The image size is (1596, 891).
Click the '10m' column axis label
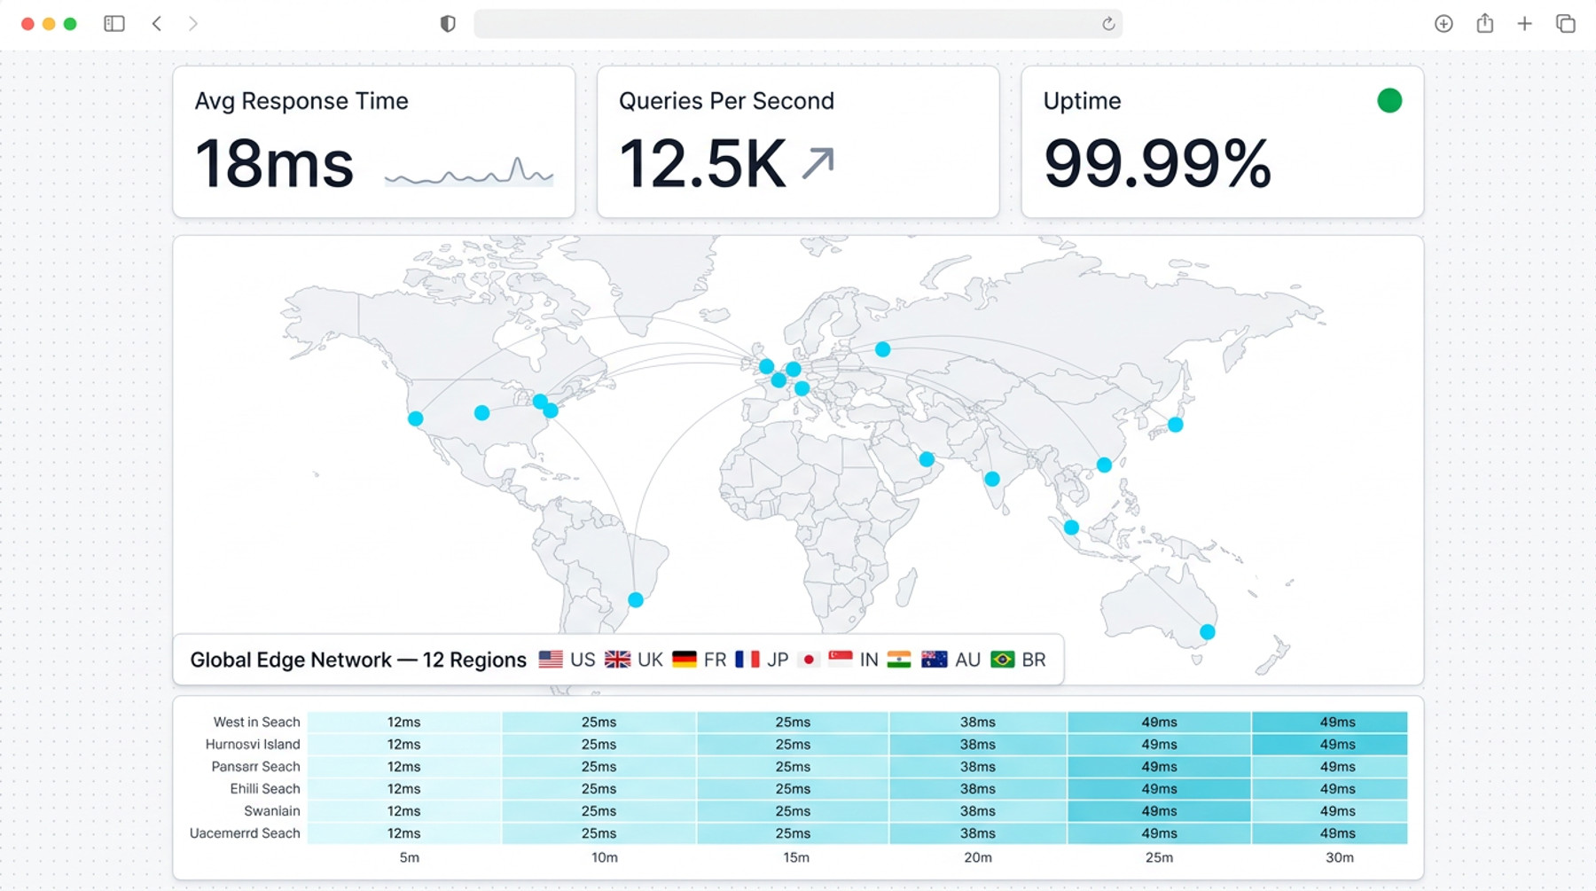pos(605,857)
